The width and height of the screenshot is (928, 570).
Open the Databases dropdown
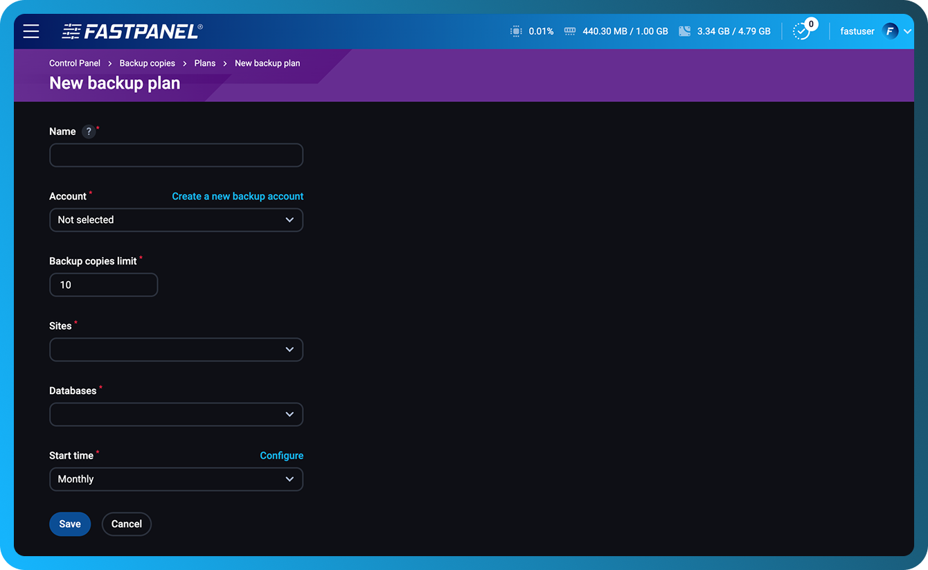pyautogui.click(x=176, y=414)
